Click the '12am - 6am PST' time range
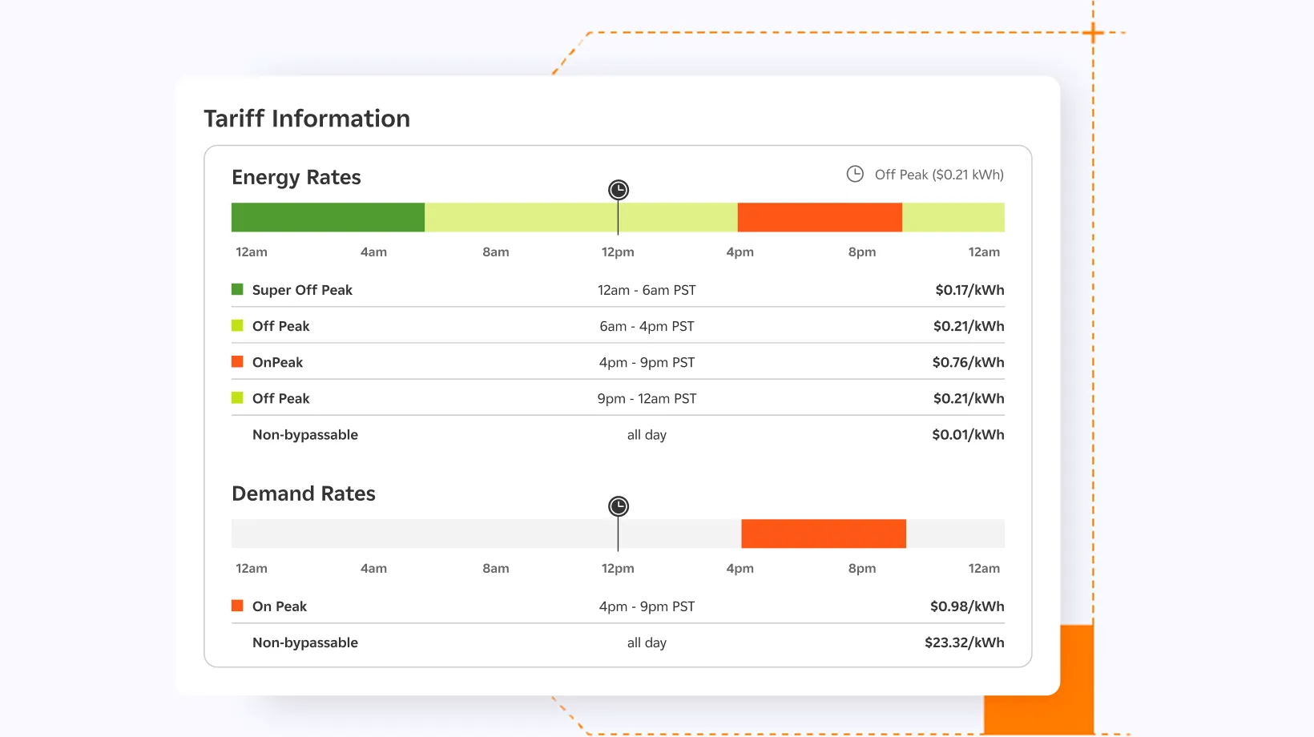The image size is (1314, 737). click(647, 290)
